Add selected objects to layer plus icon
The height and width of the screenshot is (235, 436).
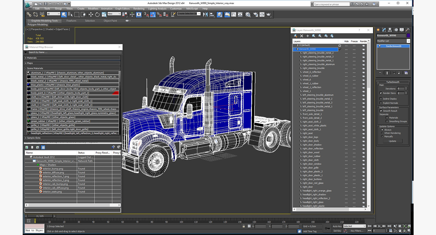(308, 36)
